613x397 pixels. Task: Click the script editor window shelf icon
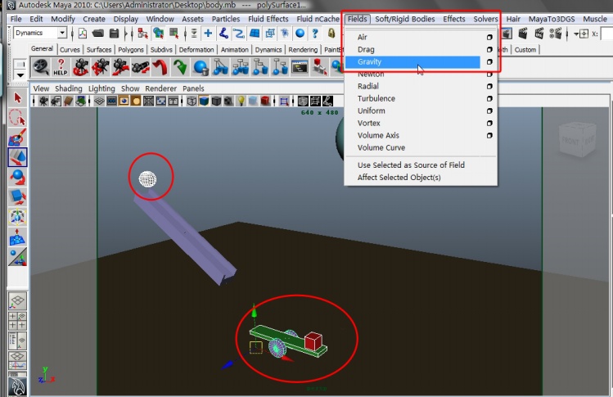click(300, 67)
